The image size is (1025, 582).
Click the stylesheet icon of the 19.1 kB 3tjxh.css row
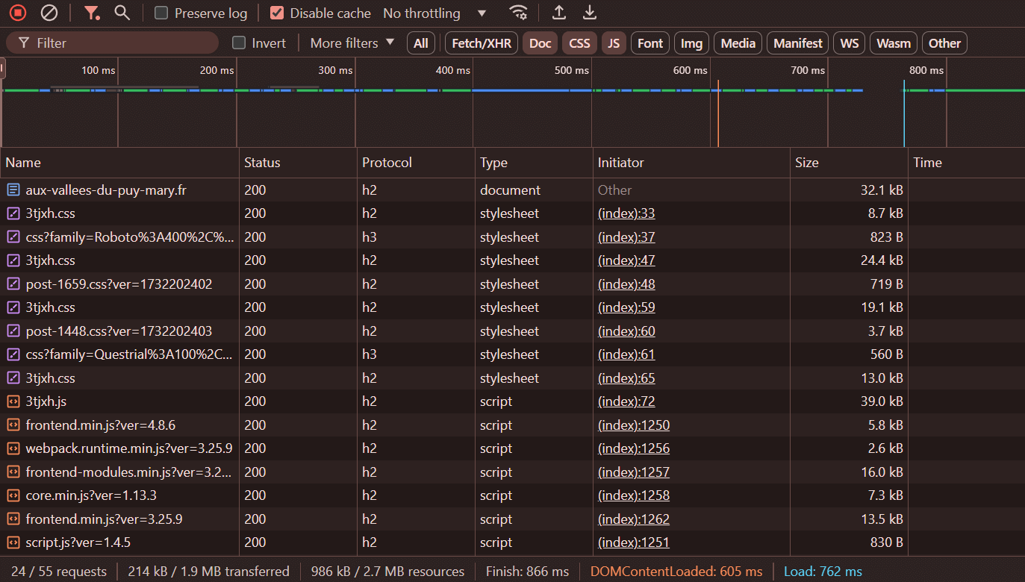tap(13, 307)
